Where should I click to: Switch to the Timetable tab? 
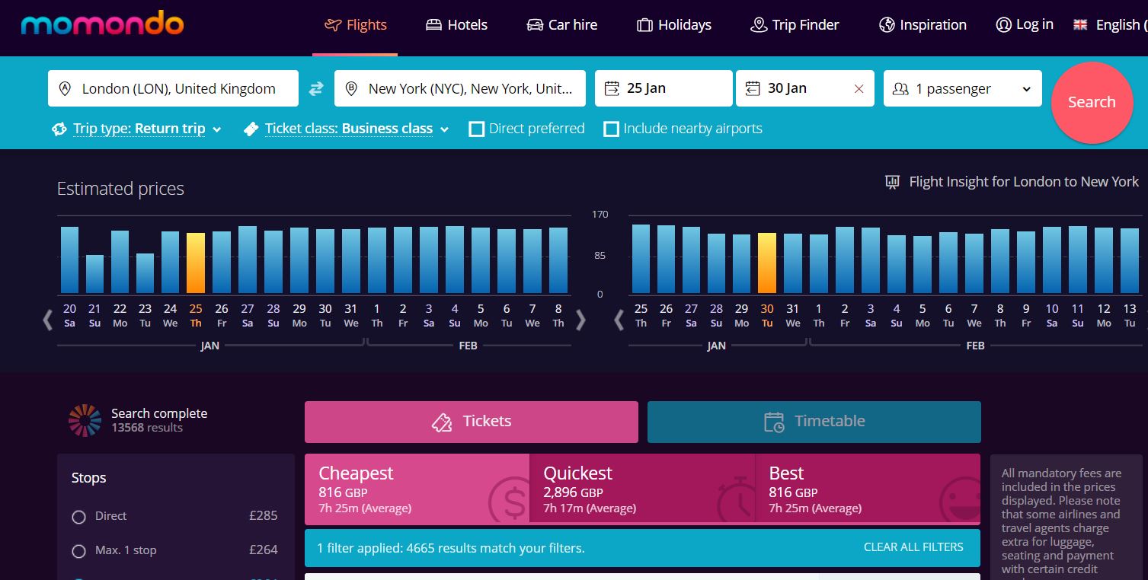(x=814, y=422)
